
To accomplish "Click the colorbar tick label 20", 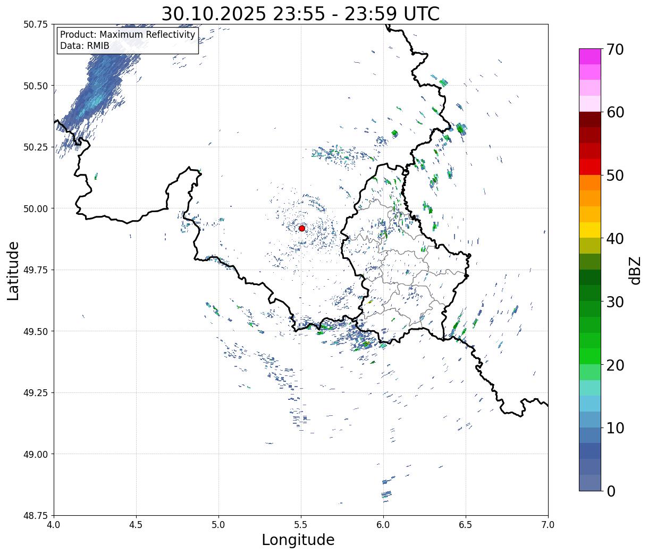I will [x=615, y=365].
